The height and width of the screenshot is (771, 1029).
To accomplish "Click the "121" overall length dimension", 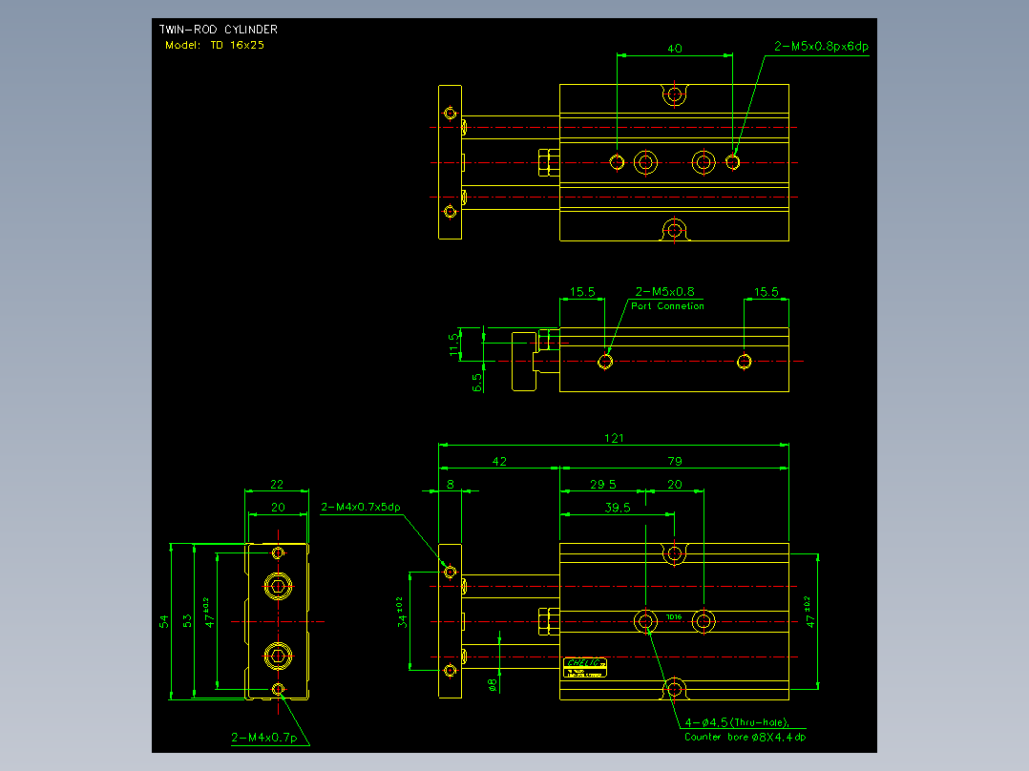I will pos(614,438).
